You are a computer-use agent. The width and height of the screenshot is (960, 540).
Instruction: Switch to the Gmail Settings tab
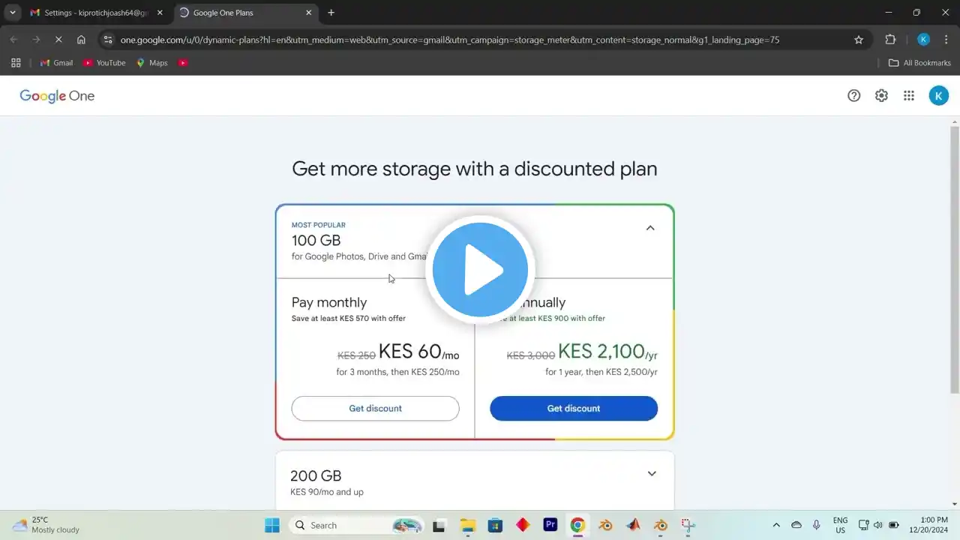(96, 13)
